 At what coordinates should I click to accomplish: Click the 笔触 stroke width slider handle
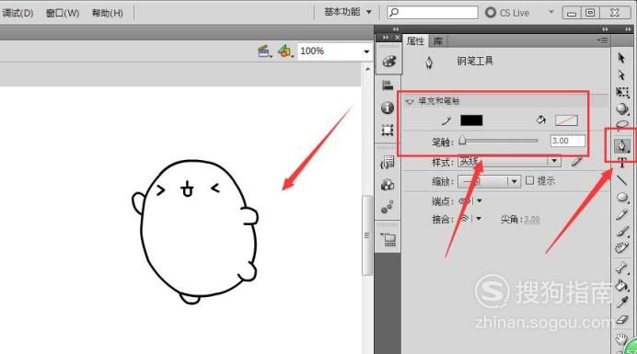click(462, 141)
